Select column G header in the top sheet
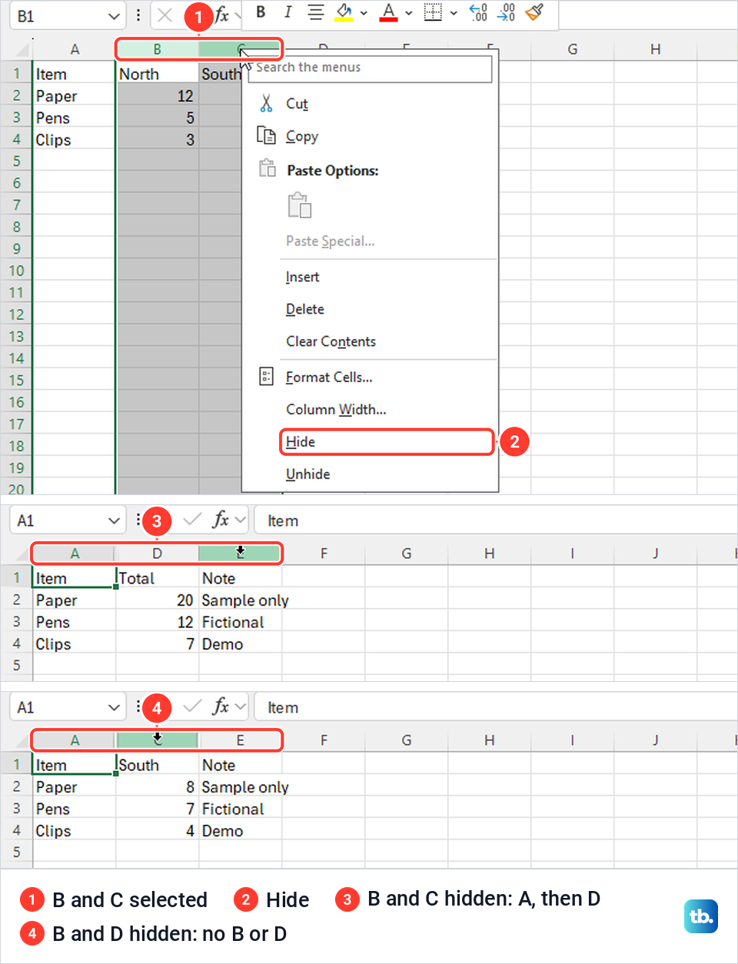 (572, 49)
